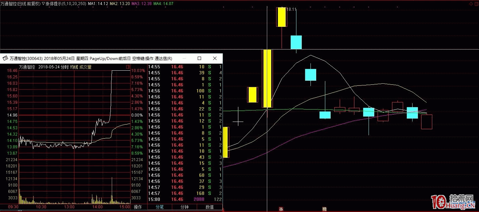
Task: Click the 13:00 time axis label
Action: [x=69, y=207]
